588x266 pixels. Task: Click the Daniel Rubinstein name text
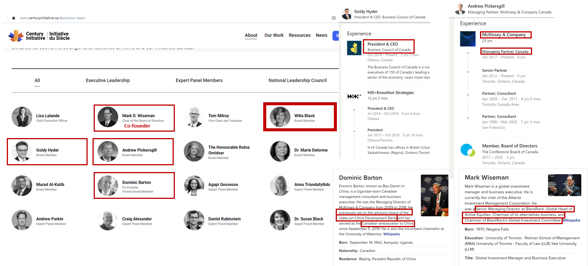click(x=224, y=219)
